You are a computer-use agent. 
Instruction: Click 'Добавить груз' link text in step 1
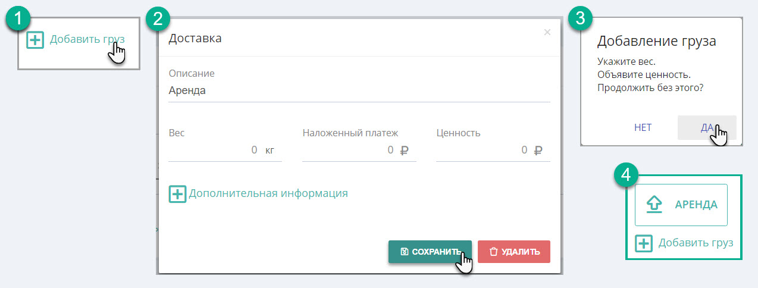click(87, 39)
